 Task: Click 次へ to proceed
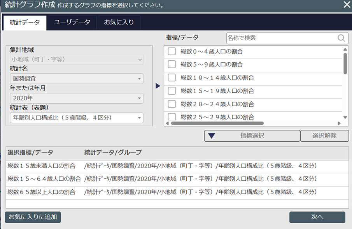click(317, 217)
